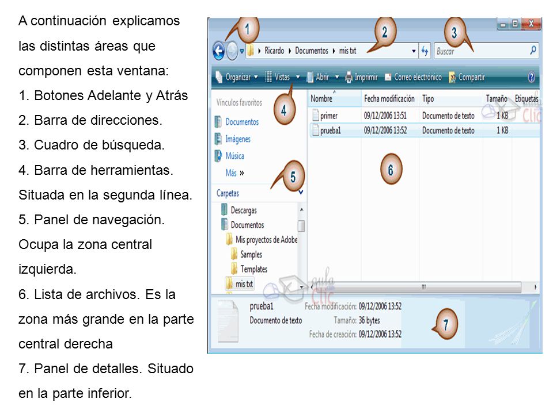Minimize the explorer window
Image resolution: width=553 pixels, height=414 pixels.
click(503, 24)
